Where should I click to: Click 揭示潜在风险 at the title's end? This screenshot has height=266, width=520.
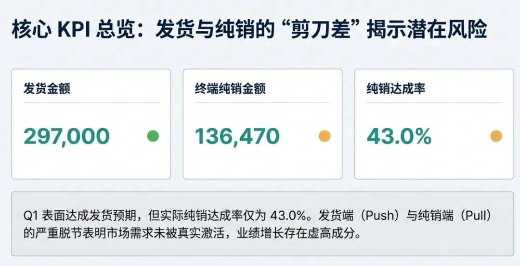(427, 30)
